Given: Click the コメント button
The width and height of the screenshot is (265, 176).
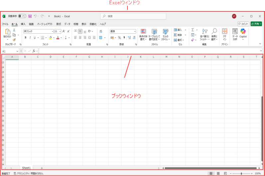Looking at the screenshot, I should [243, 24].
